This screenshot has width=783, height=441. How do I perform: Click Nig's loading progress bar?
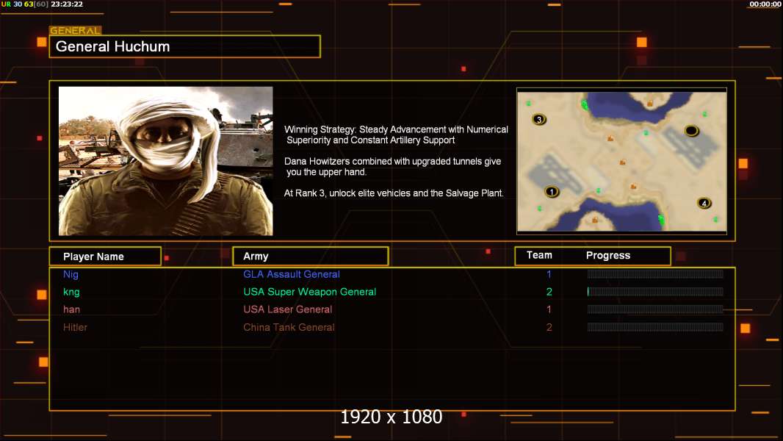[655, 273]
